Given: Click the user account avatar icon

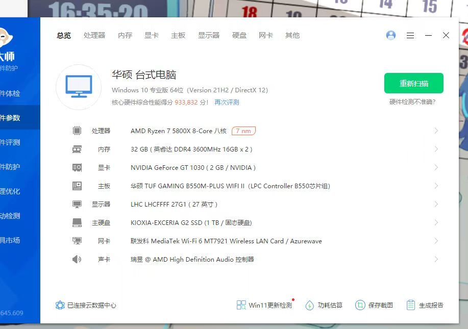Looking at the screenshot, I should 391,35.
